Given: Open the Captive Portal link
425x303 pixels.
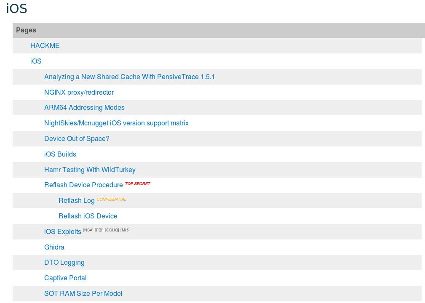Looking at the screenshot, I should pyautogui.click(x=65, y=278).
